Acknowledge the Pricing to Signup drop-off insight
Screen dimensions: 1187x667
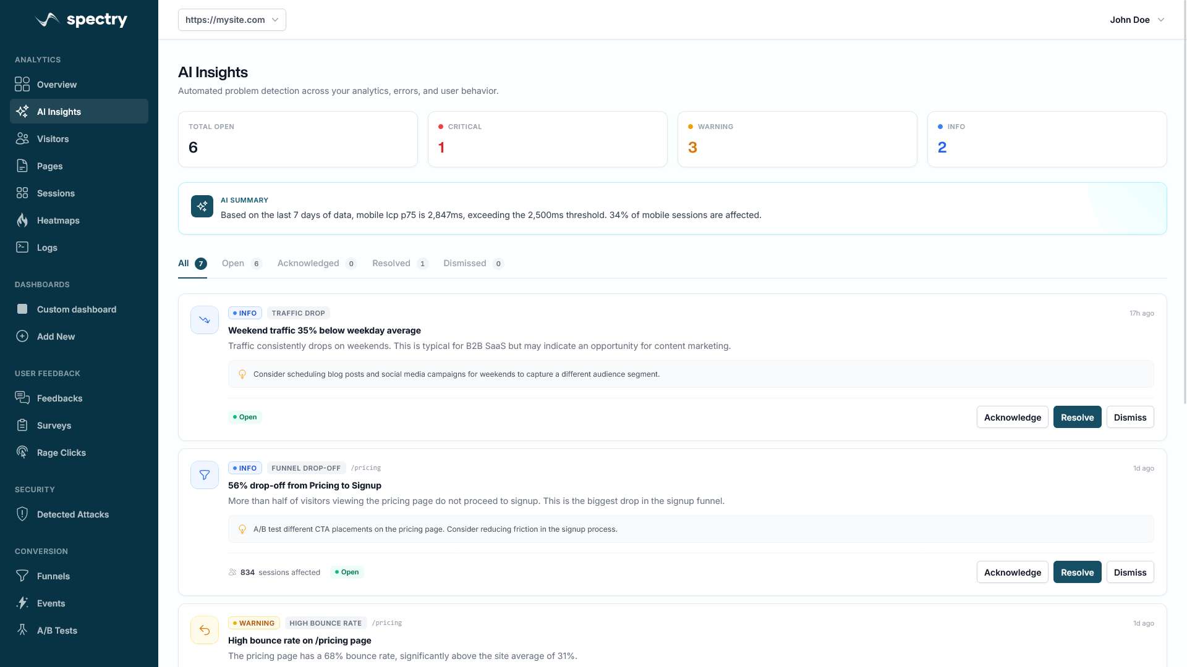[x=1012, y=573]
